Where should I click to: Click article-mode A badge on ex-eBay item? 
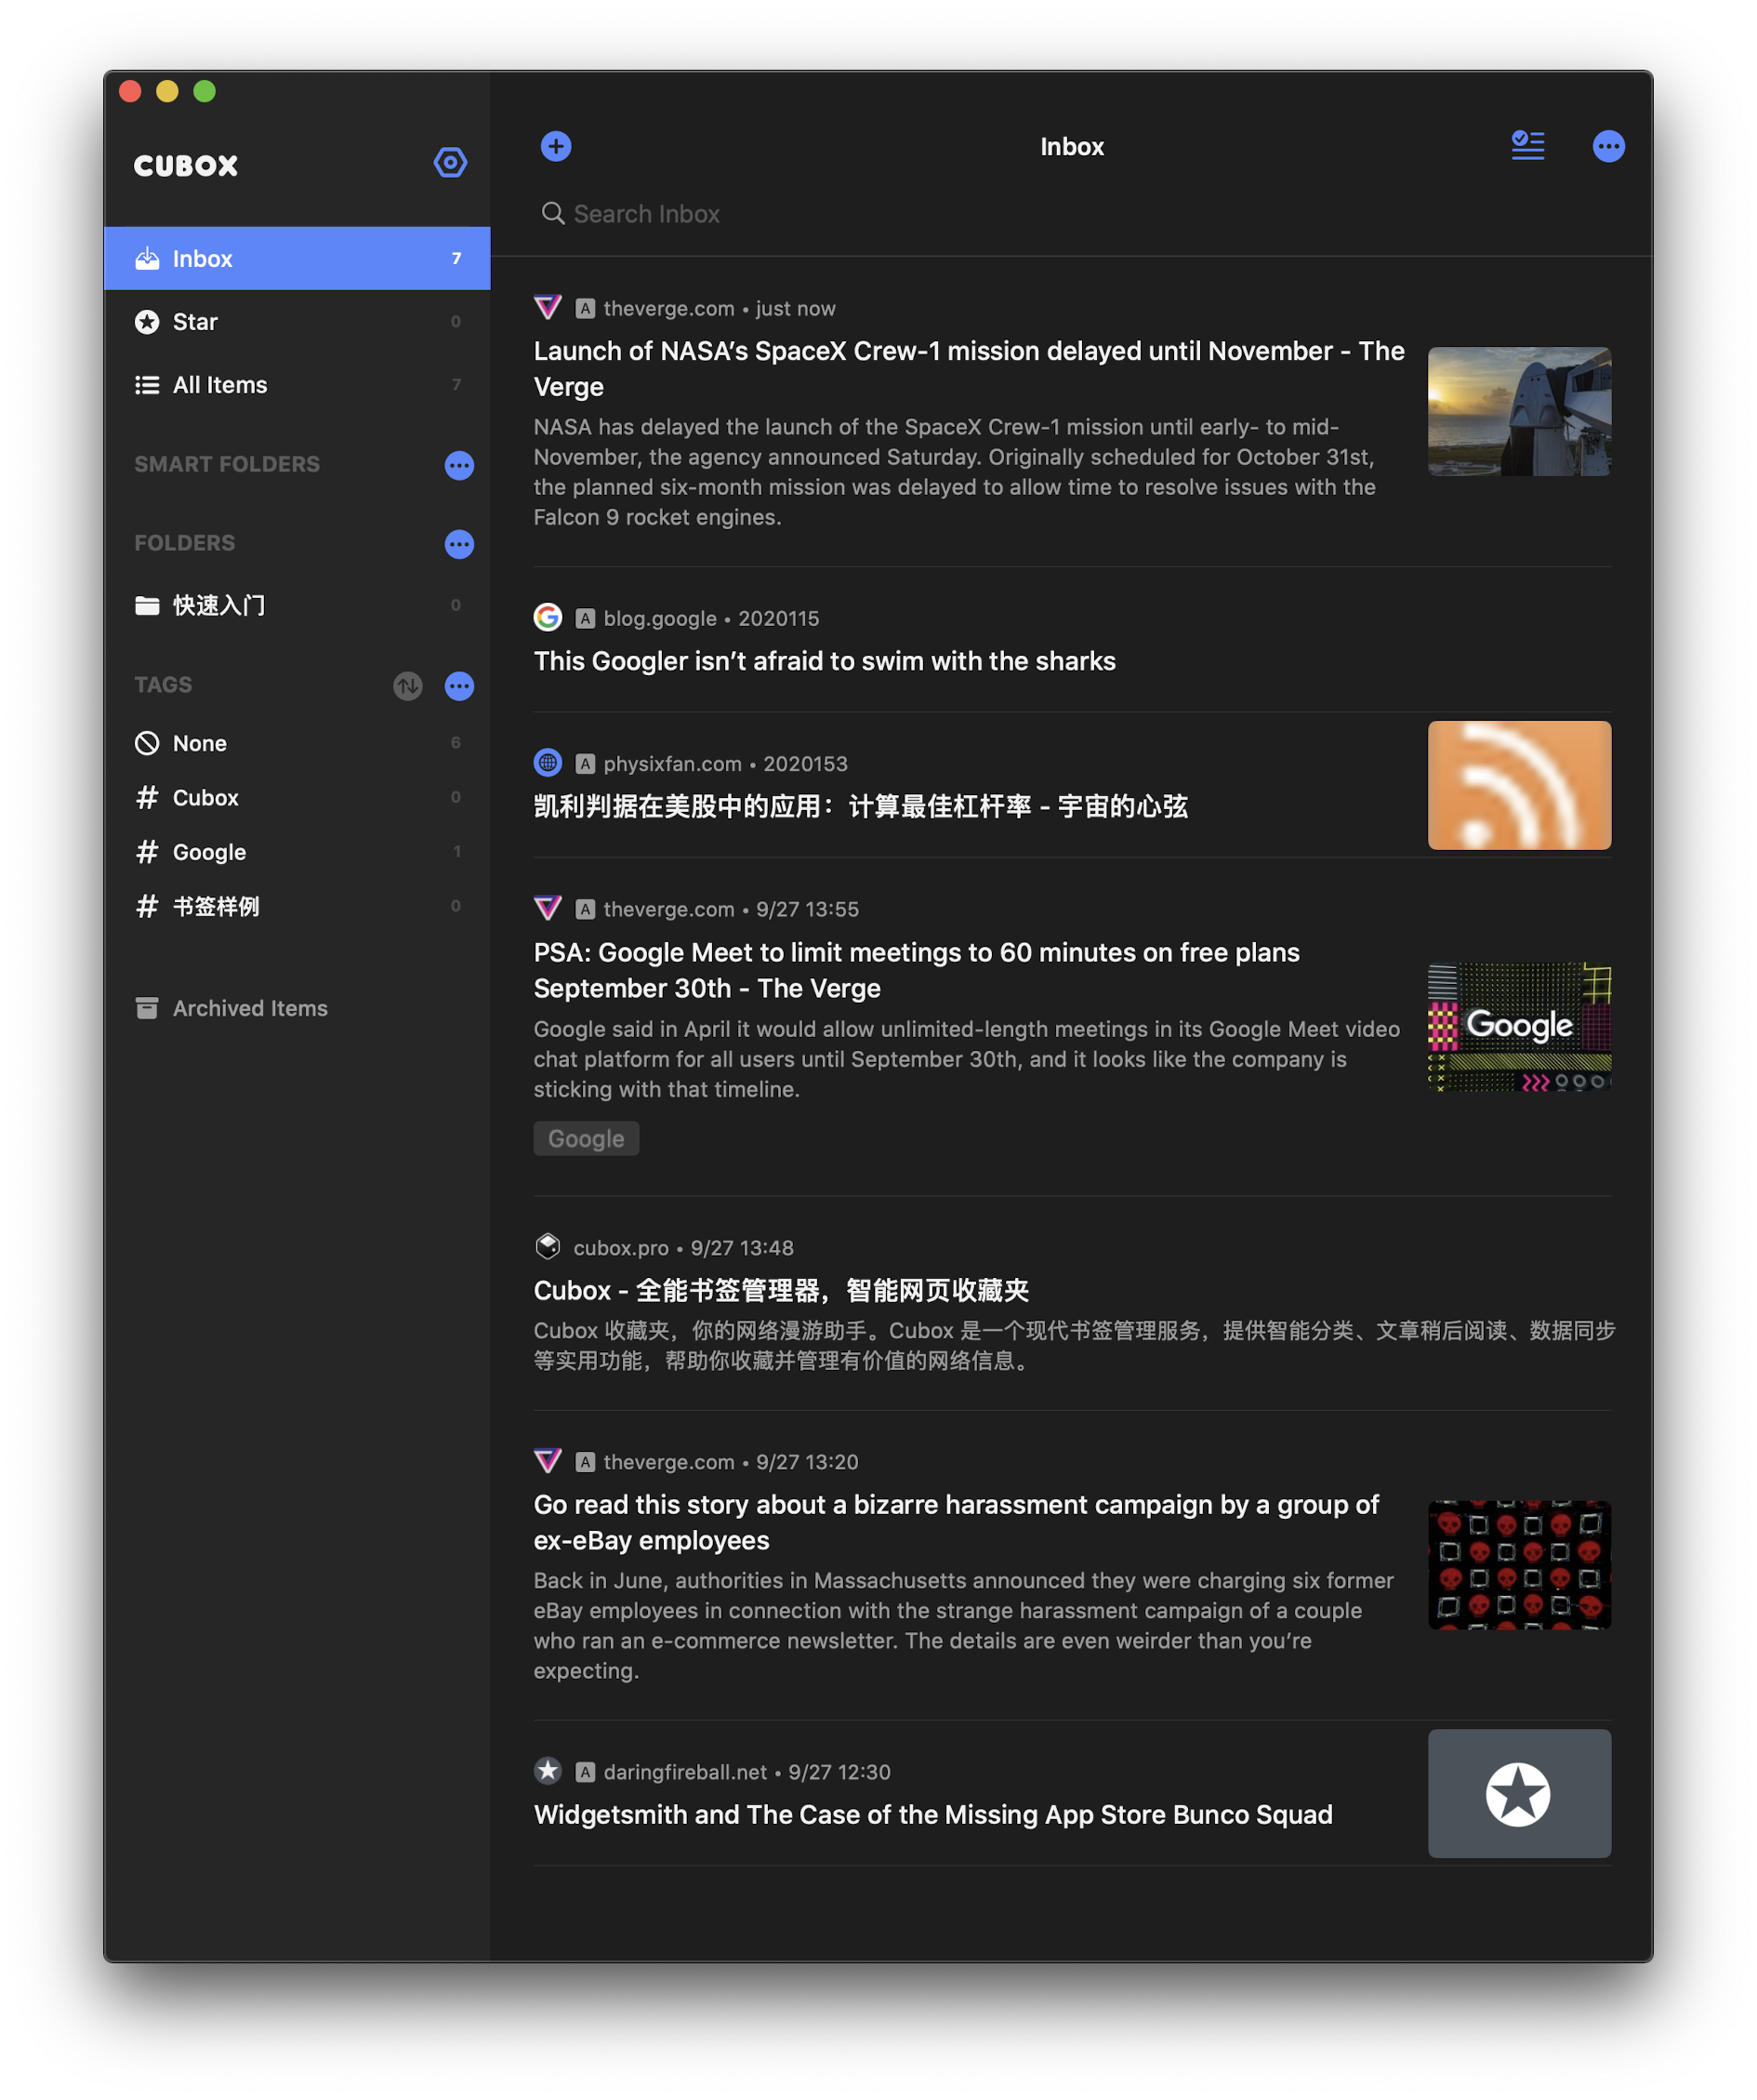tap(586, 1462)
